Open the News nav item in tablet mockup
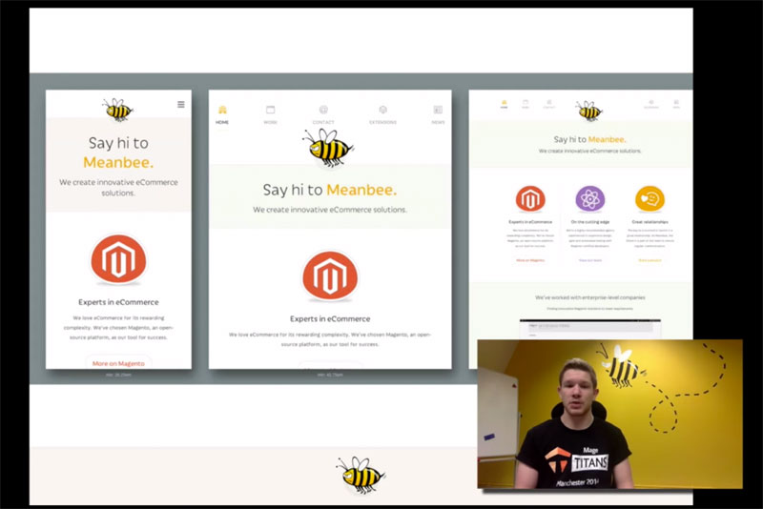763x509 pixels. (438, 115)
